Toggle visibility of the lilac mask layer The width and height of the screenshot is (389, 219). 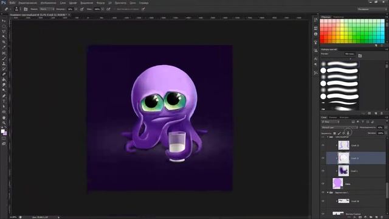click(323, 184)
